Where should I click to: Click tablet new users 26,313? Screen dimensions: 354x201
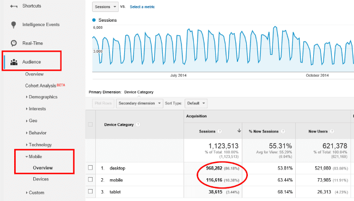click(324, 192)
